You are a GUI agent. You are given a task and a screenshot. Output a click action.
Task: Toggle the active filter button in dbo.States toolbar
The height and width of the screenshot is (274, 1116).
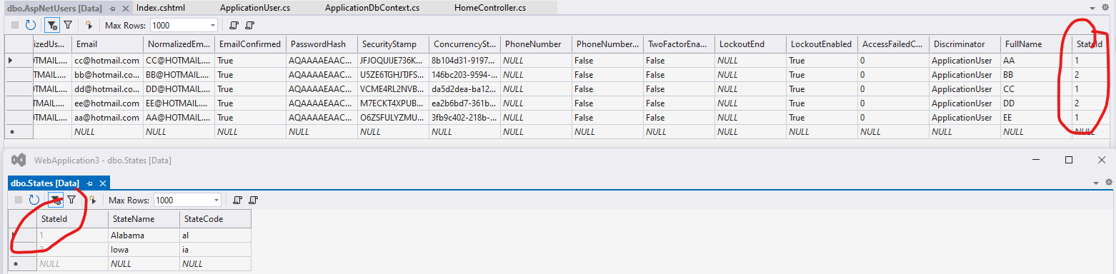tap(55, 200)
